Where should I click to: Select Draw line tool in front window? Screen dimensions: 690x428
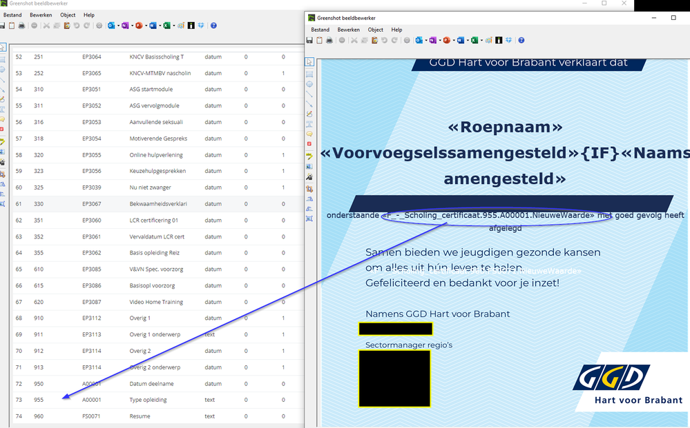[x=309, y=94]
